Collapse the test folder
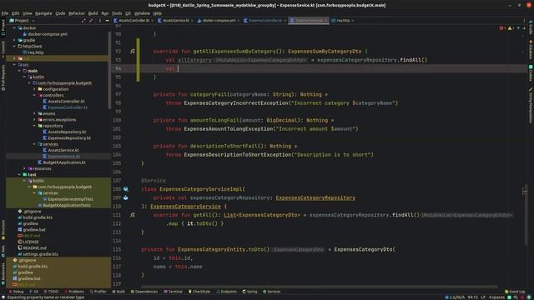The height and width of the screenshot is (300, 534). click(x=19, y=174)
